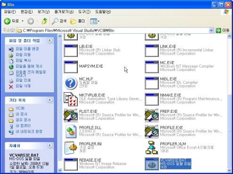Select the PROFILE.EXE profiler icon
Screen dimensions: 233x174
tap(152, 132)
